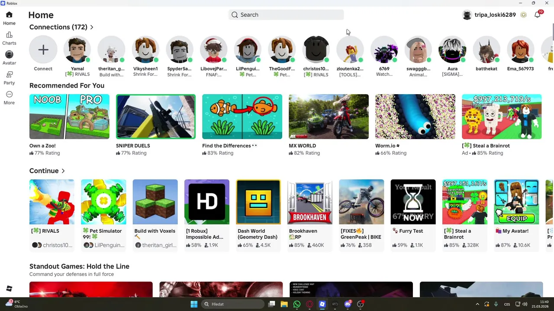This screenshot has width=554, height=311.
Task: Click the Connect plus button
Action: coord(43,50)
